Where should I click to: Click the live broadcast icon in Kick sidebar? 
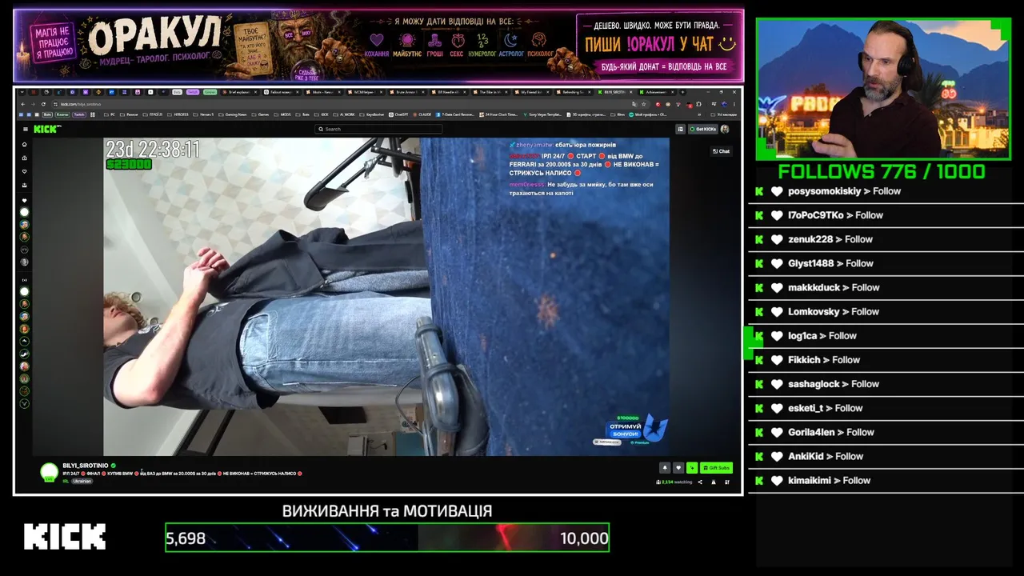tap(24, 279)
